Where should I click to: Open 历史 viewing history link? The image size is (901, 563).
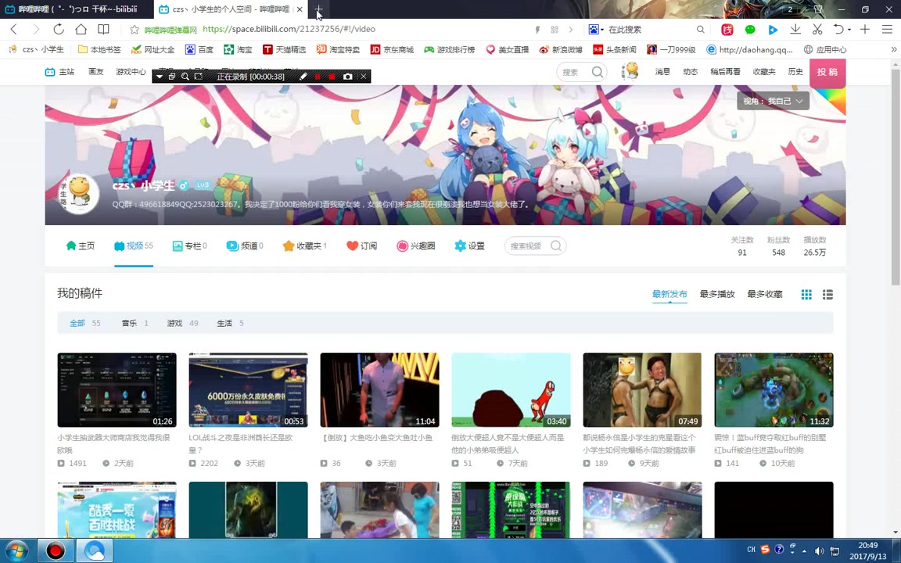[x=795, y=71]
